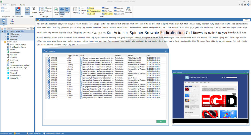Click the Help icon in title bar

248,5
